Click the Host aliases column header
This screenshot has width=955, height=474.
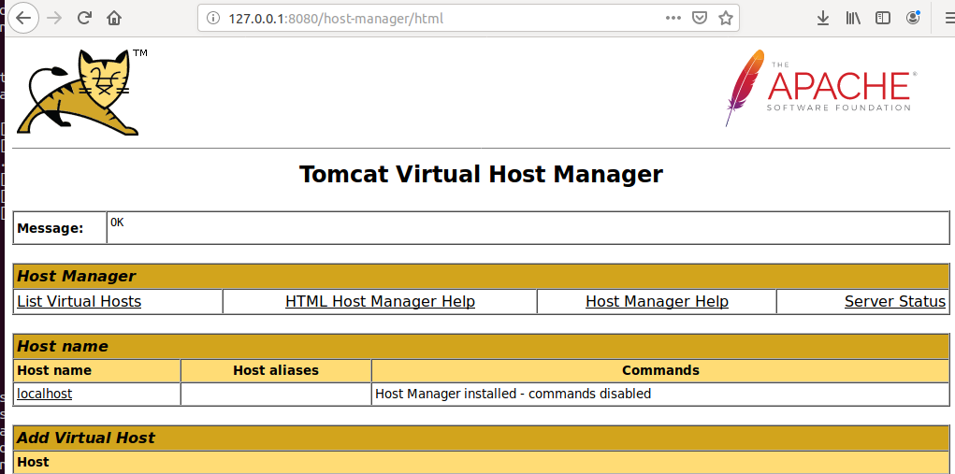(x=276, y=370)
